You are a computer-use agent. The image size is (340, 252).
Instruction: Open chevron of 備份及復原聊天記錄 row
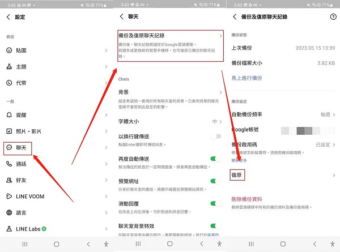pos(220,36)
